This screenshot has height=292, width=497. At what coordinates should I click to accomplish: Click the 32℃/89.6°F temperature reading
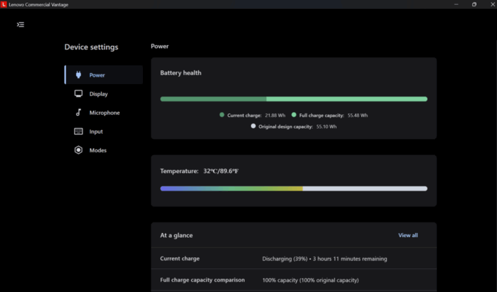click(x=221, y=171)
